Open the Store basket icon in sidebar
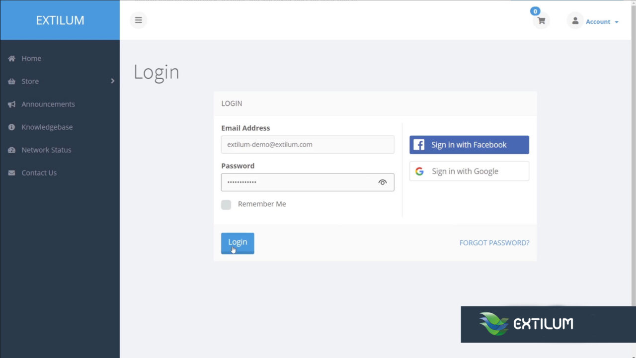 (x=11, y=82)
